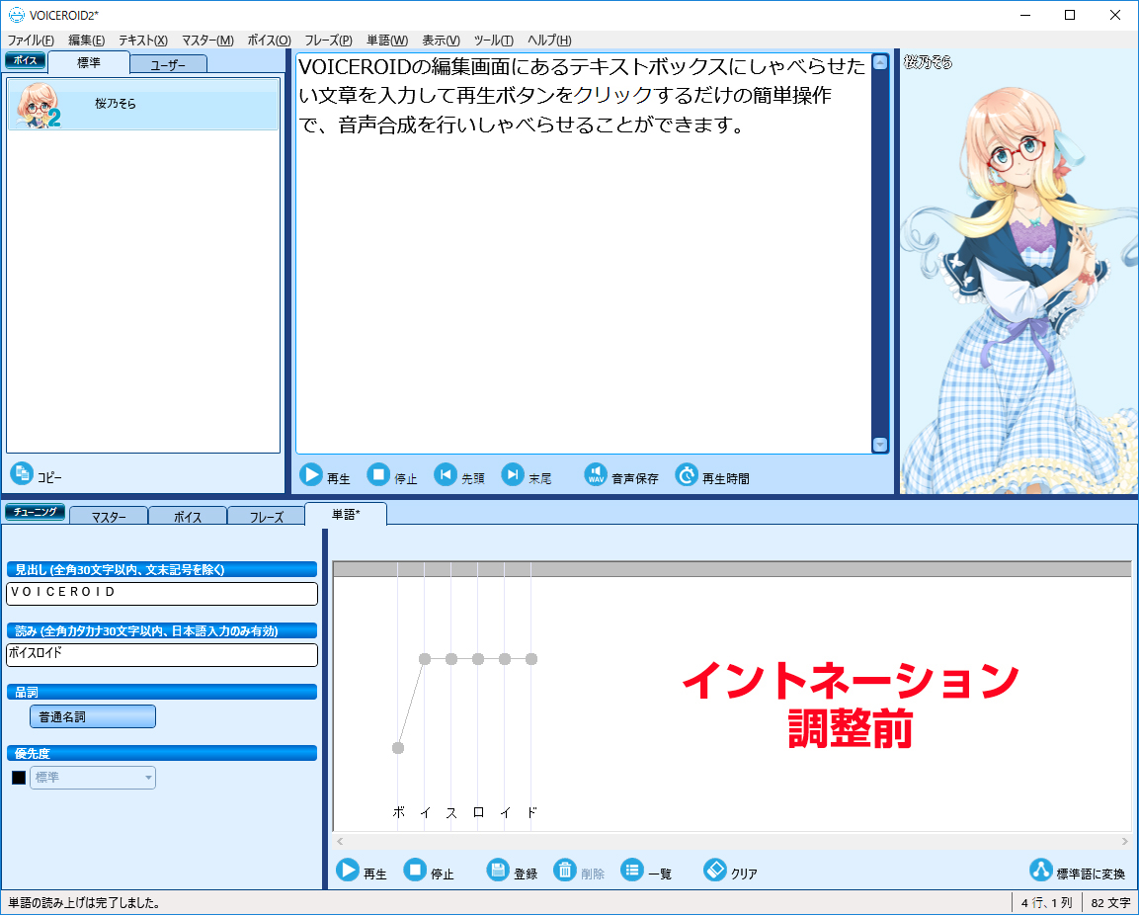Viewport: 1139px width, 916px height.
Task: Save audio with the 音声保存 WAV icon
Action: tap(596, 475)
